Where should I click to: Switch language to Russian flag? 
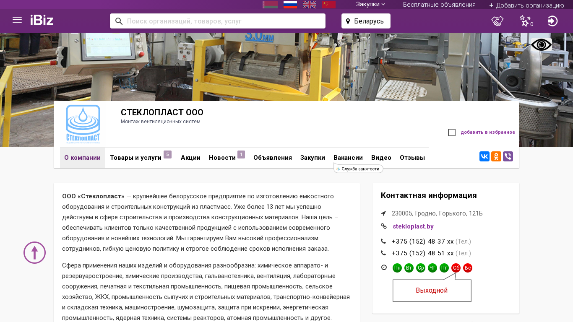[290, 5]
